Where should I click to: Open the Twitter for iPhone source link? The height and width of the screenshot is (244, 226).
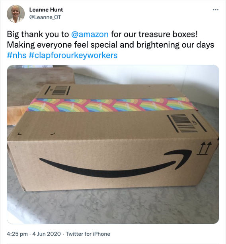click(x=88, y=234)
